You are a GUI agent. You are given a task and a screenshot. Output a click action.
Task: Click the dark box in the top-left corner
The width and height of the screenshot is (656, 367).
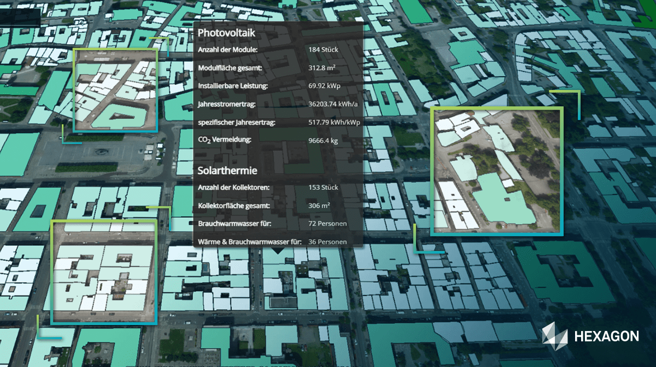tap(20, 17)
